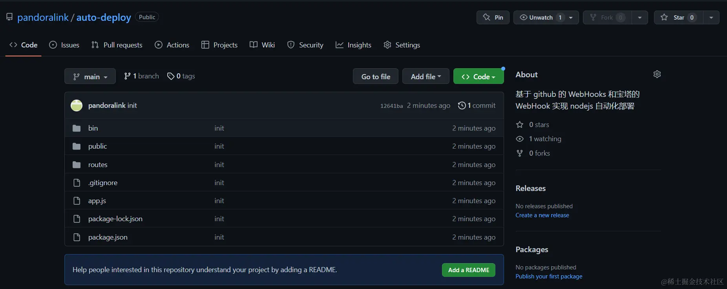727x289 pixels.
Task: Click the fork icon next to 0 forks
Action: (520, 153)
